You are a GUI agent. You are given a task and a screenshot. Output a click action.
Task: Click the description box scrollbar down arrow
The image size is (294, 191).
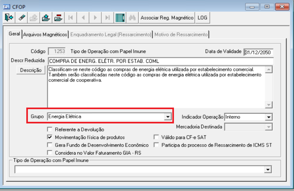(x=269, y=105)
